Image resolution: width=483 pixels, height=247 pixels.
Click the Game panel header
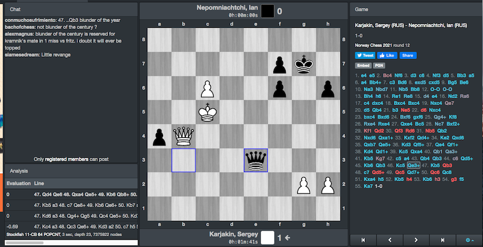point(416,9)
